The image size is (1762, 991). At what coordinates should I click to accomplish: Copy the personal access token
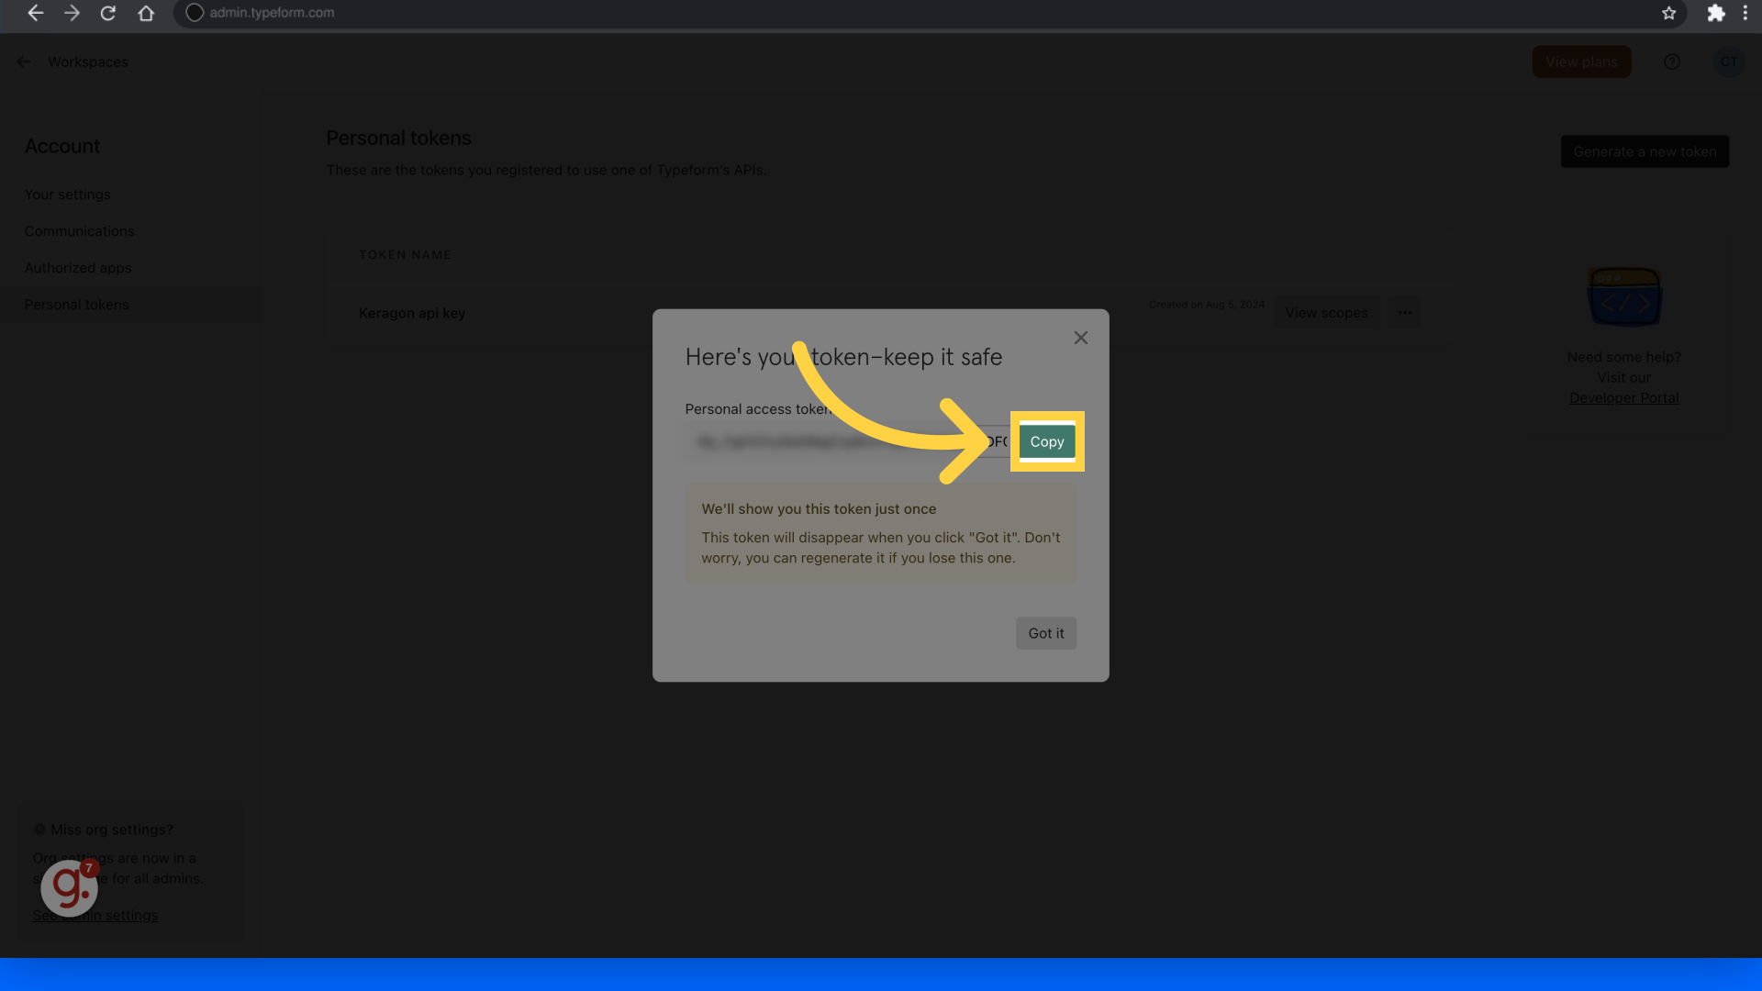1047,441
